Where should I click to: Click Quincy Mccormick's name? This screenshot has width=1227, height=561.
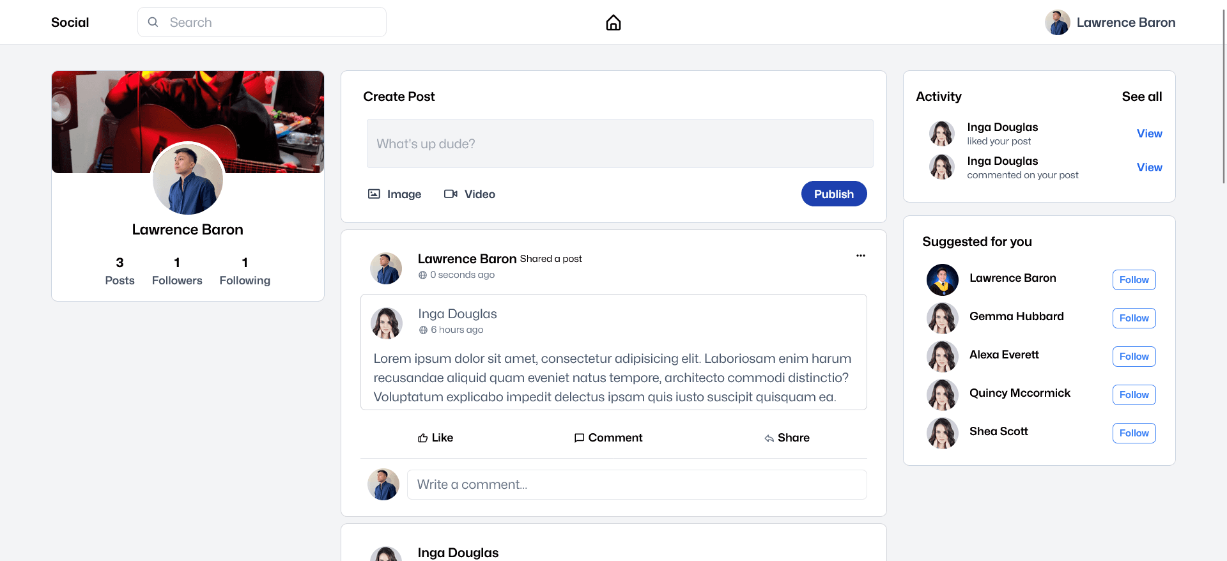(x=1020, y=393)
